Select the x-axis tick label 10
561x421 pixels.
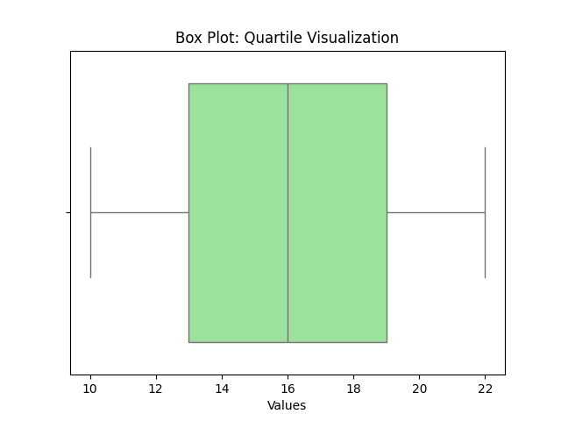point(90,389)
